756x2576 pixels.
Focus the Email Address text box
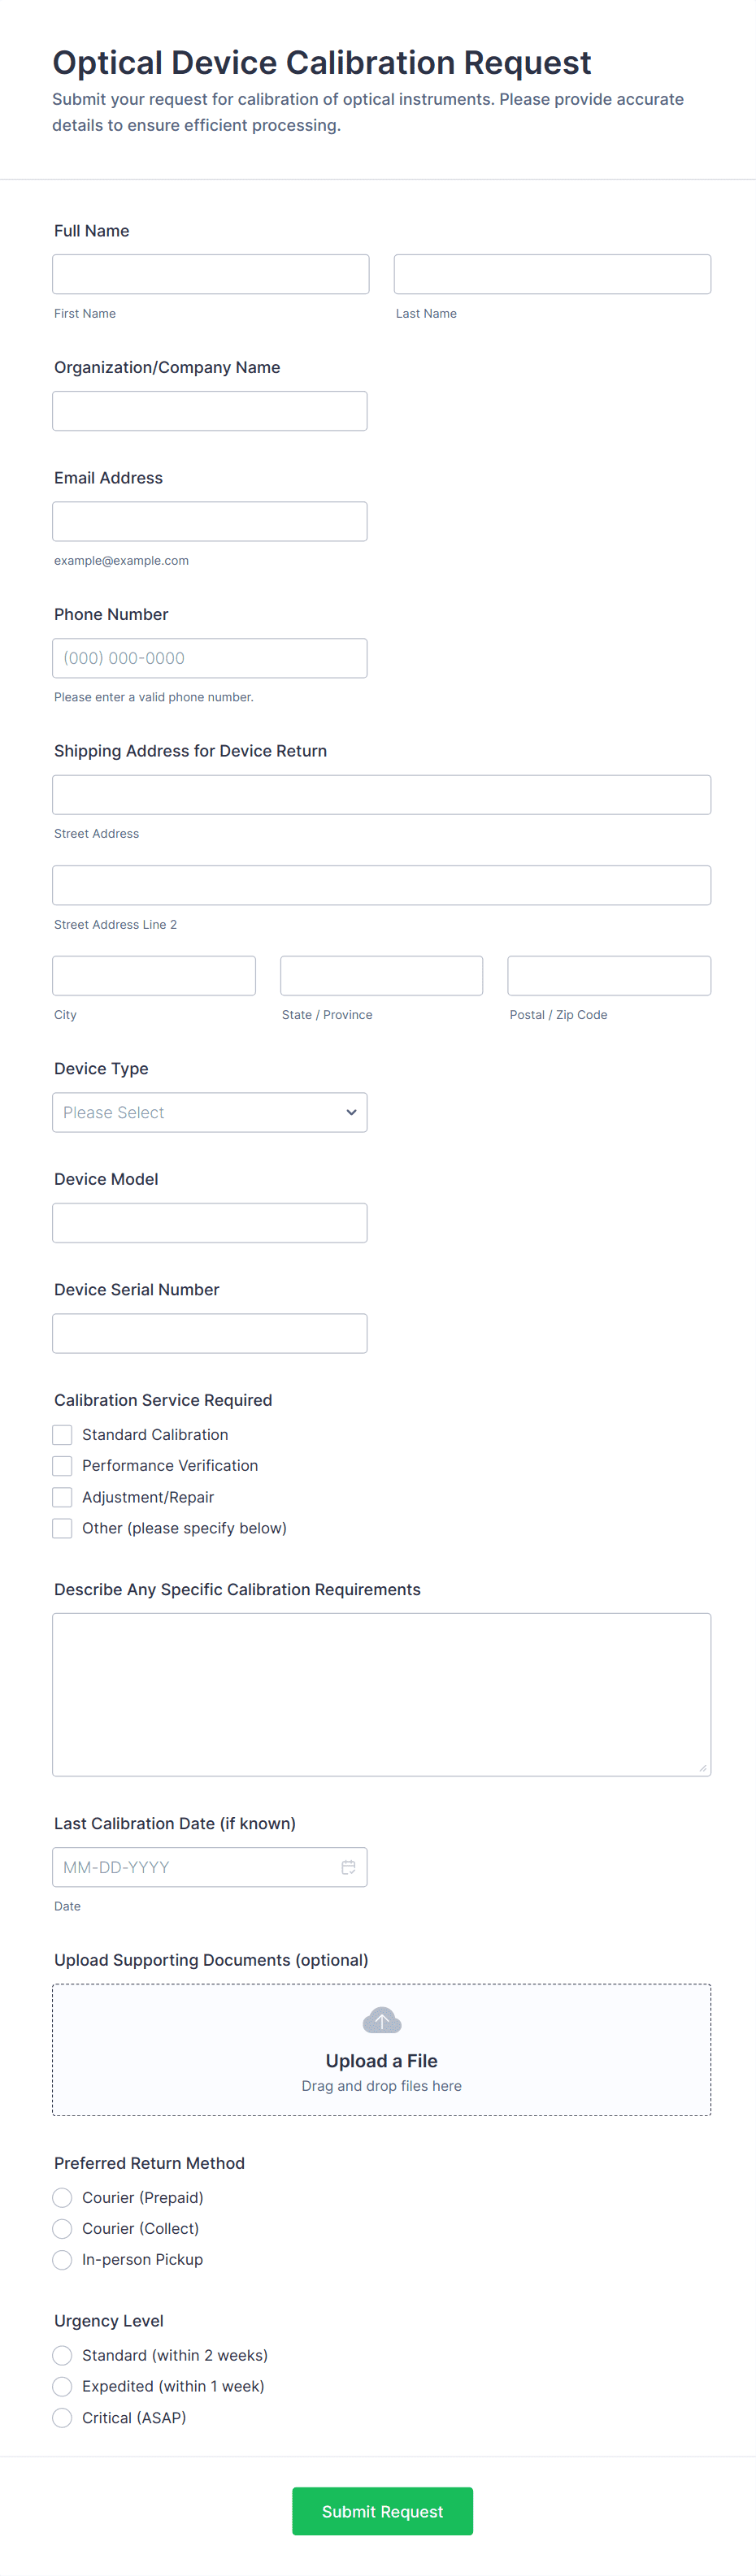pos(210,521)
